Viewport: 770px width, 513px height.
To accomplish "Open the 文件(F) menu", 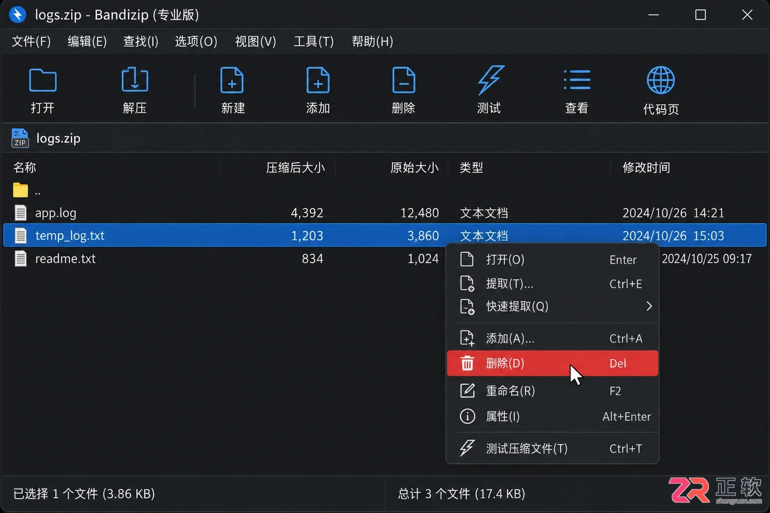I will tap(31, 42).
